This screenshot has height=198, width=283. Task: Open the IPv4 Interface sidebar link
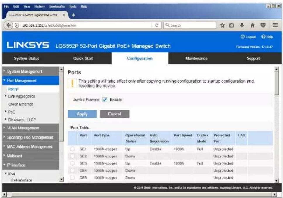coord(21,180)
